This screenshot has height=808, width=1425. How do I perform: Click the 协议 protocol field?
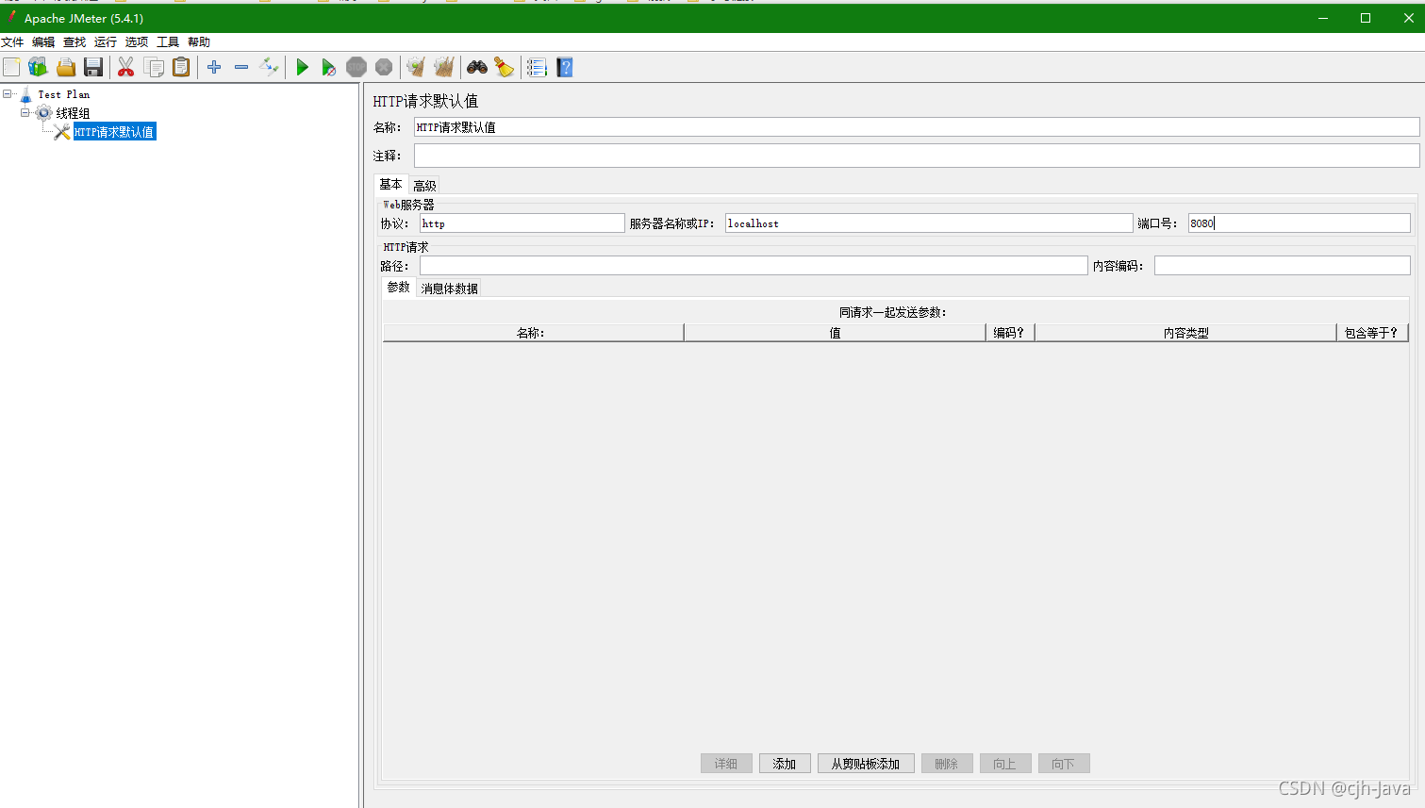point(522,223)
